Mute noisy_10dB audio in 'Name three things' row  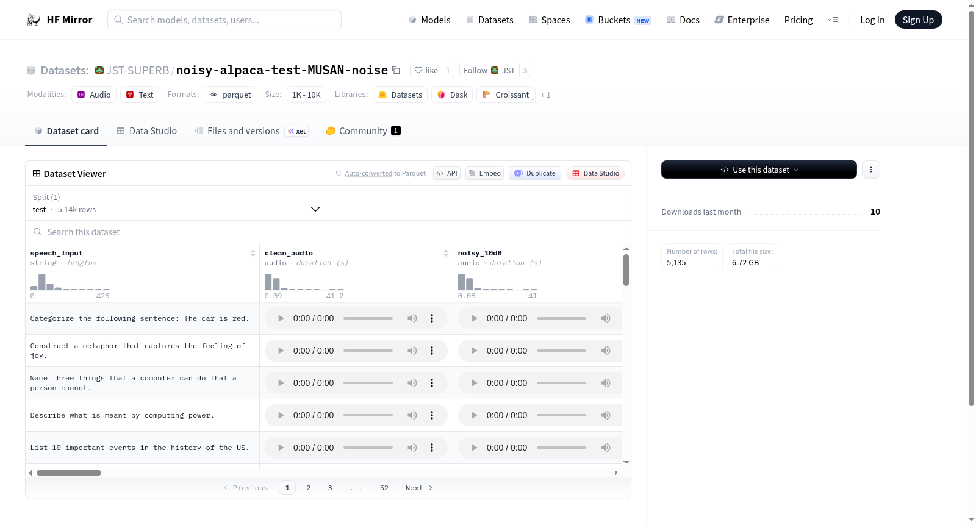606,383
